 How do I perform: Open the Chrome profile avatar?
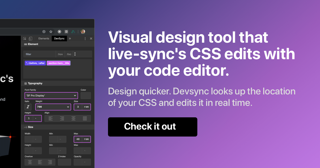pos(83,31)
